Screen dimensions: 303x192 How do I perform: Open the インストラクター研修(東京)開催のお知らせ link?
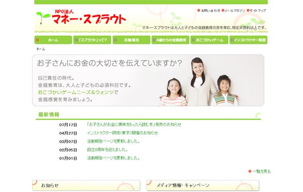(122, 133)
